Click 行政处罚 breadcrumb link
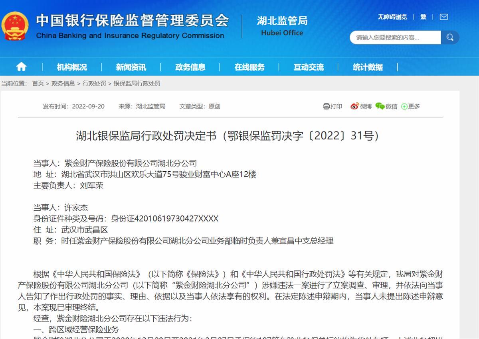This screenshot has height=339, width=479. (94, 83)
